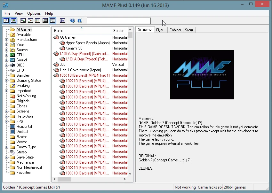This screenshot has height=193, width=272.
Task: Select game 005 in the list
Action: tap(62, 65)
